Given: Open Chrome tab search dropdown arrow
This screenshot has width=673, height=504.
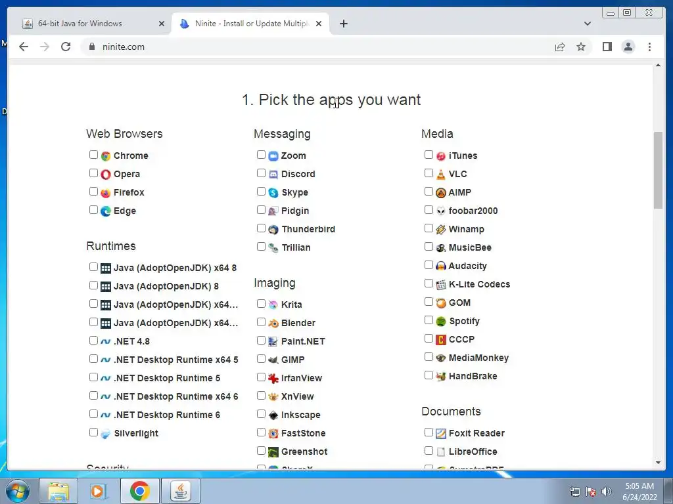Looking at the screenshot, I should 588,24.
